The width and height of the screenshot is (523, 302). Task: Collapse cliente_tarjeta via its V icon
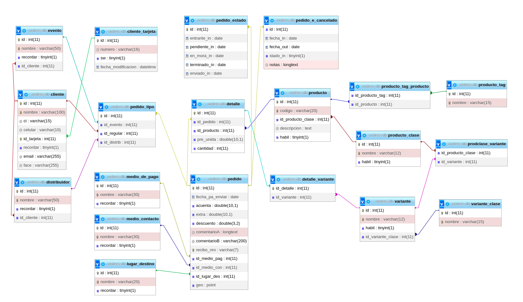(x=97, y=31)
